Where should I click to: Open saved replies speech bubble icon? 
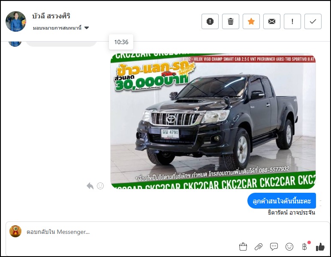274,246
